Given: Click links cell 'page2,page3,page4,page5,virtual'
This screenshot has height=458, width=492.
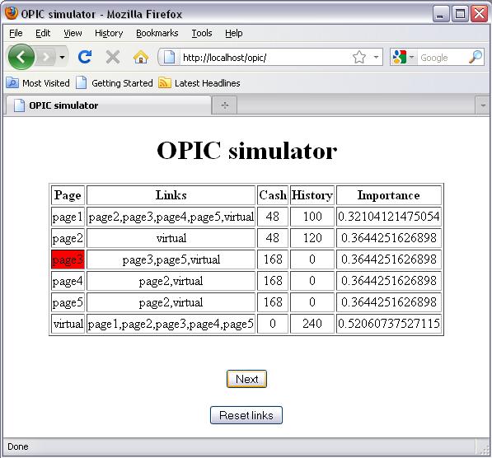Looking at the screenshot, I should click(x=171, y=217).
